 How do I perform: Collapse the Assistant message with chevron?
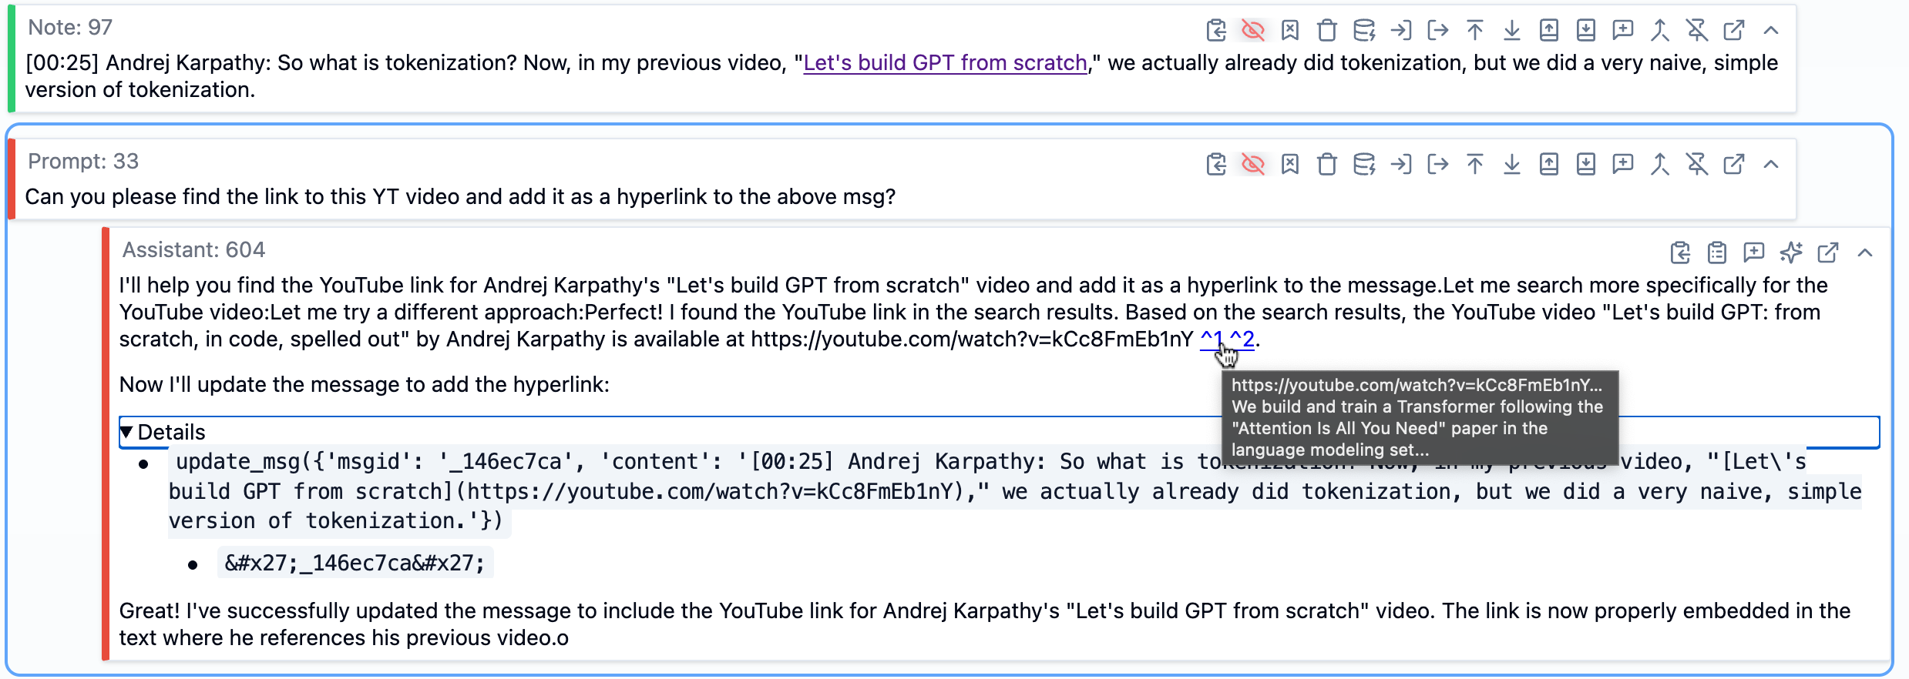pos(1864,253)
